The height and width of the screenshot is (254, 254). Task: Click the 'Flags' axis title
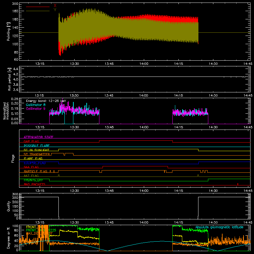(x=13, y=158)
